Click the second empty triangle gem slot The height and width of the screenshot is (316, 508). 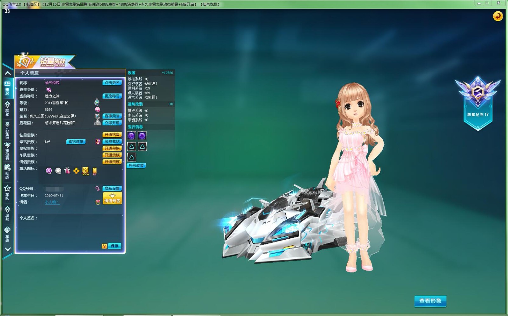point(142,146)
